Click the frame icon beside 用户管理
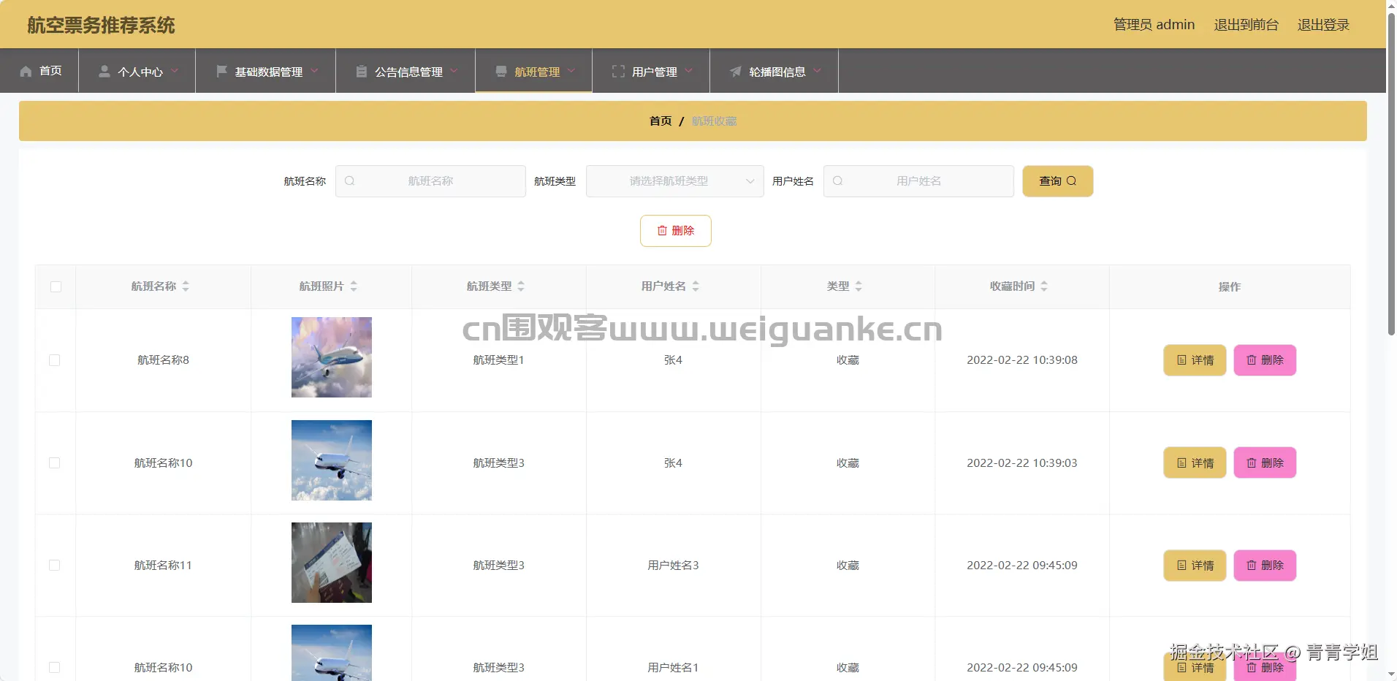Screen dimensions: 1397x681 coord(618,71)
